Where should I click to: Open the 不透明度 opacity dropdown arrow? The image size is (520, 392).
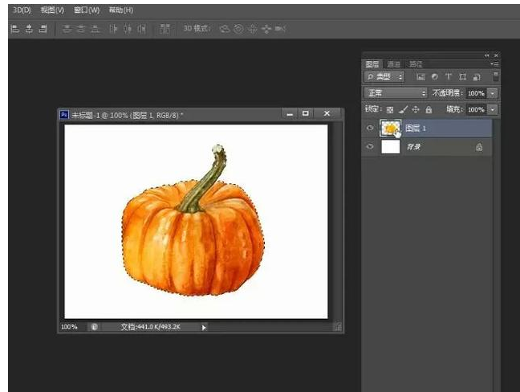pos(493,93)
